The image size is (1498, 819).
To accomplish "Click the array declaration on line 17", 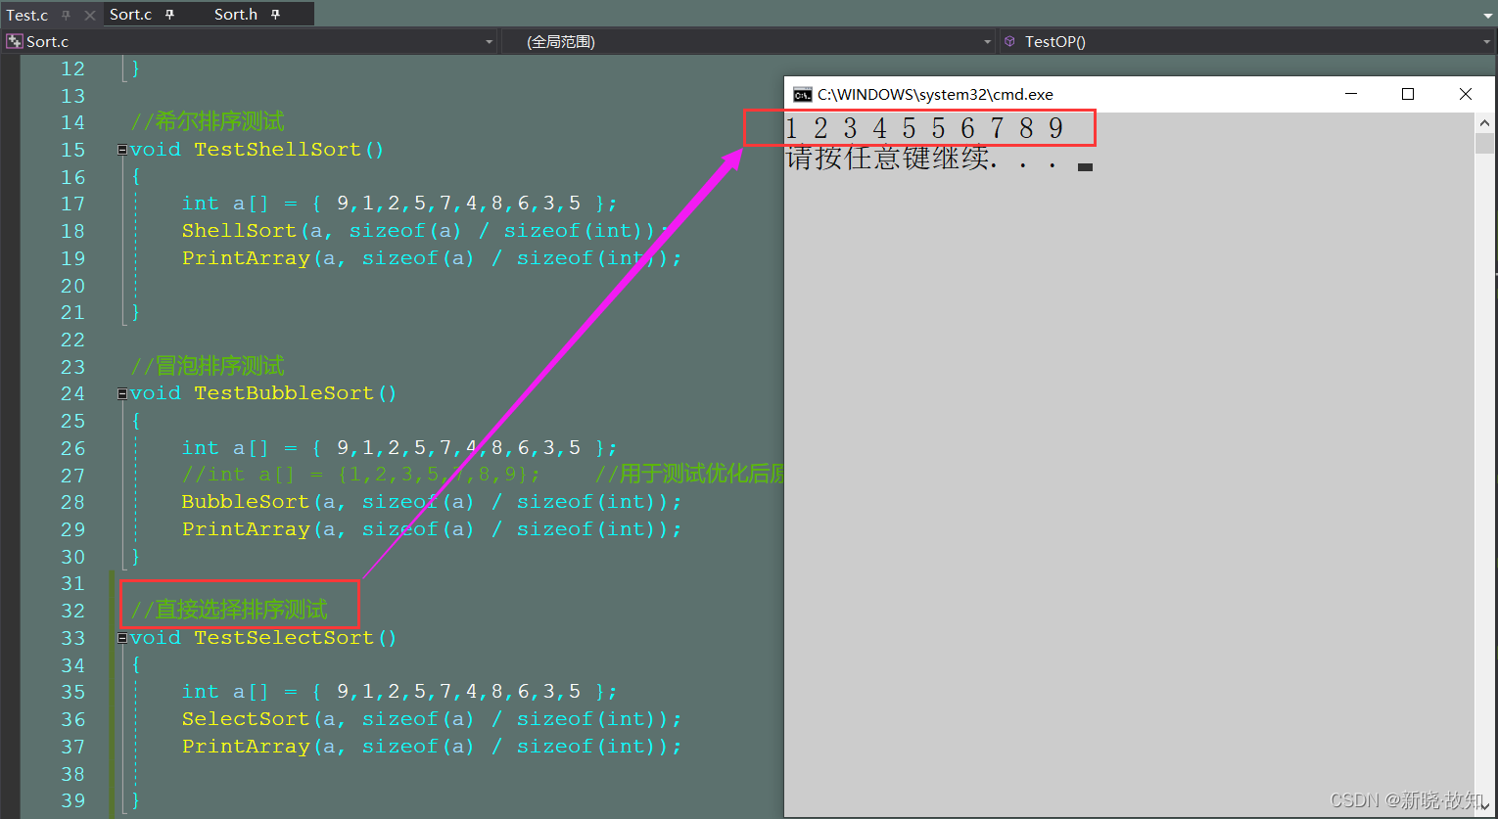I will [x=399, y=204].
